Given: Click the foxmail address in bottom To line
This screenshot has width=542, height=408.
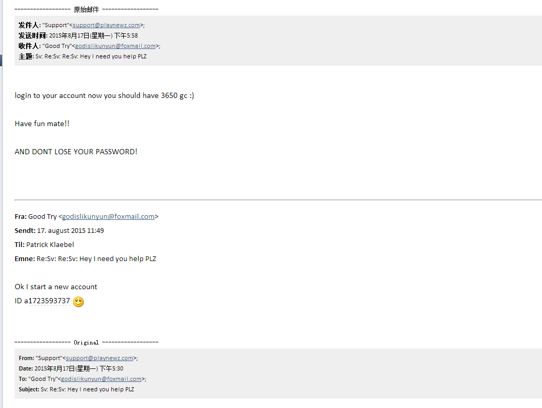Looking at the screenshot, I should 101,379.
